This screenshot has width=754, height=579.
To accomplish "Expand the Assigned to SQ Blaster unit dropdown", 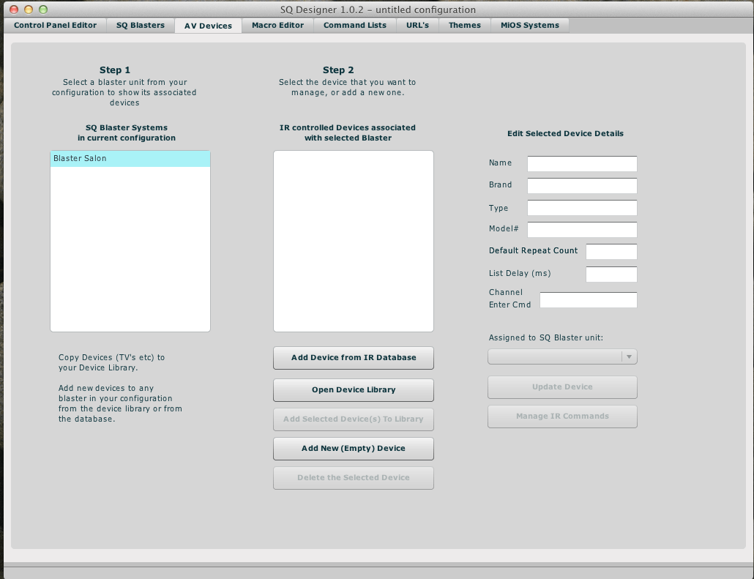I will click(x=563, y=356).
